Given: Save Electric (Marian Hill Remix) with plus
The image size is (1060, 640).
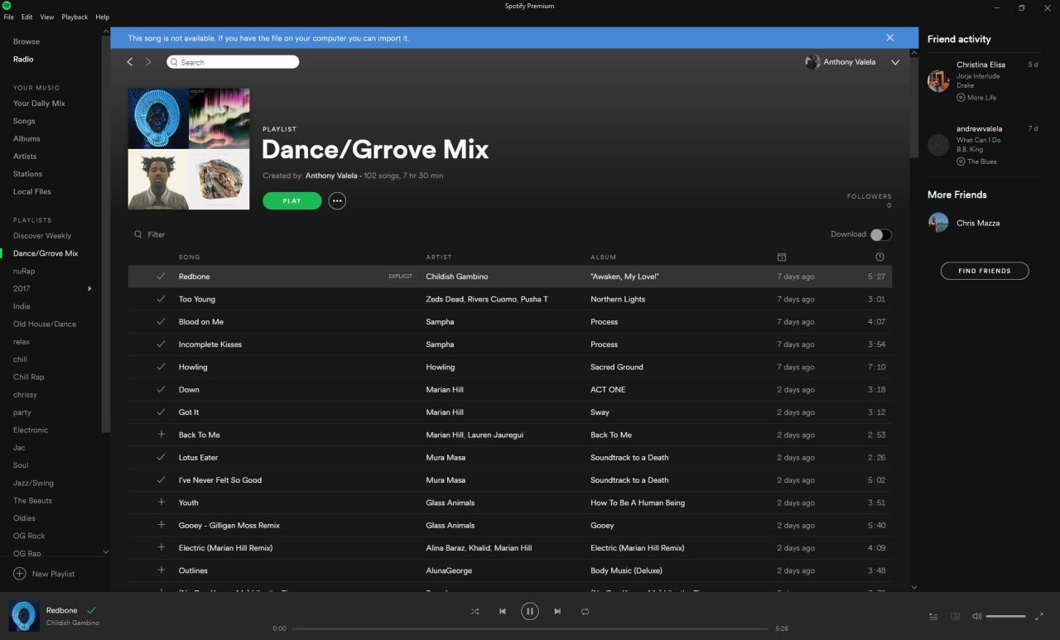Looking at the screenshot, I should 161,548.
